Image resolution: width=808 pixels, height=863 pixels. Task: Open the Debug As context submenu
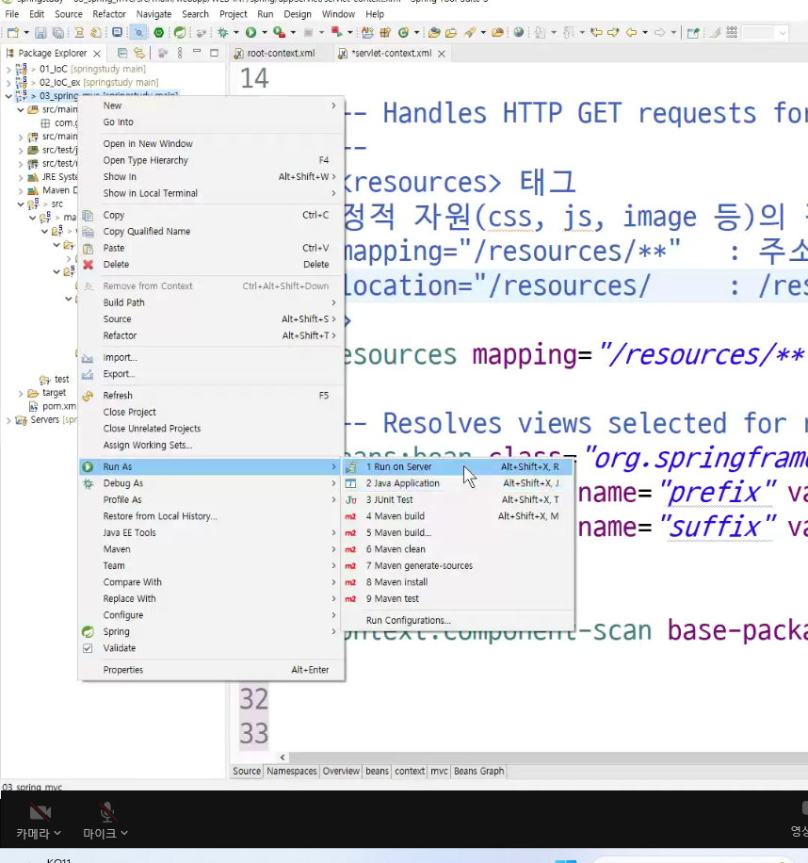coord(211,483)
